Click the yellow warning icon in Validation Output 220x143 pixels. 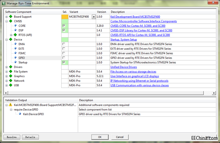tap(11, 105)
